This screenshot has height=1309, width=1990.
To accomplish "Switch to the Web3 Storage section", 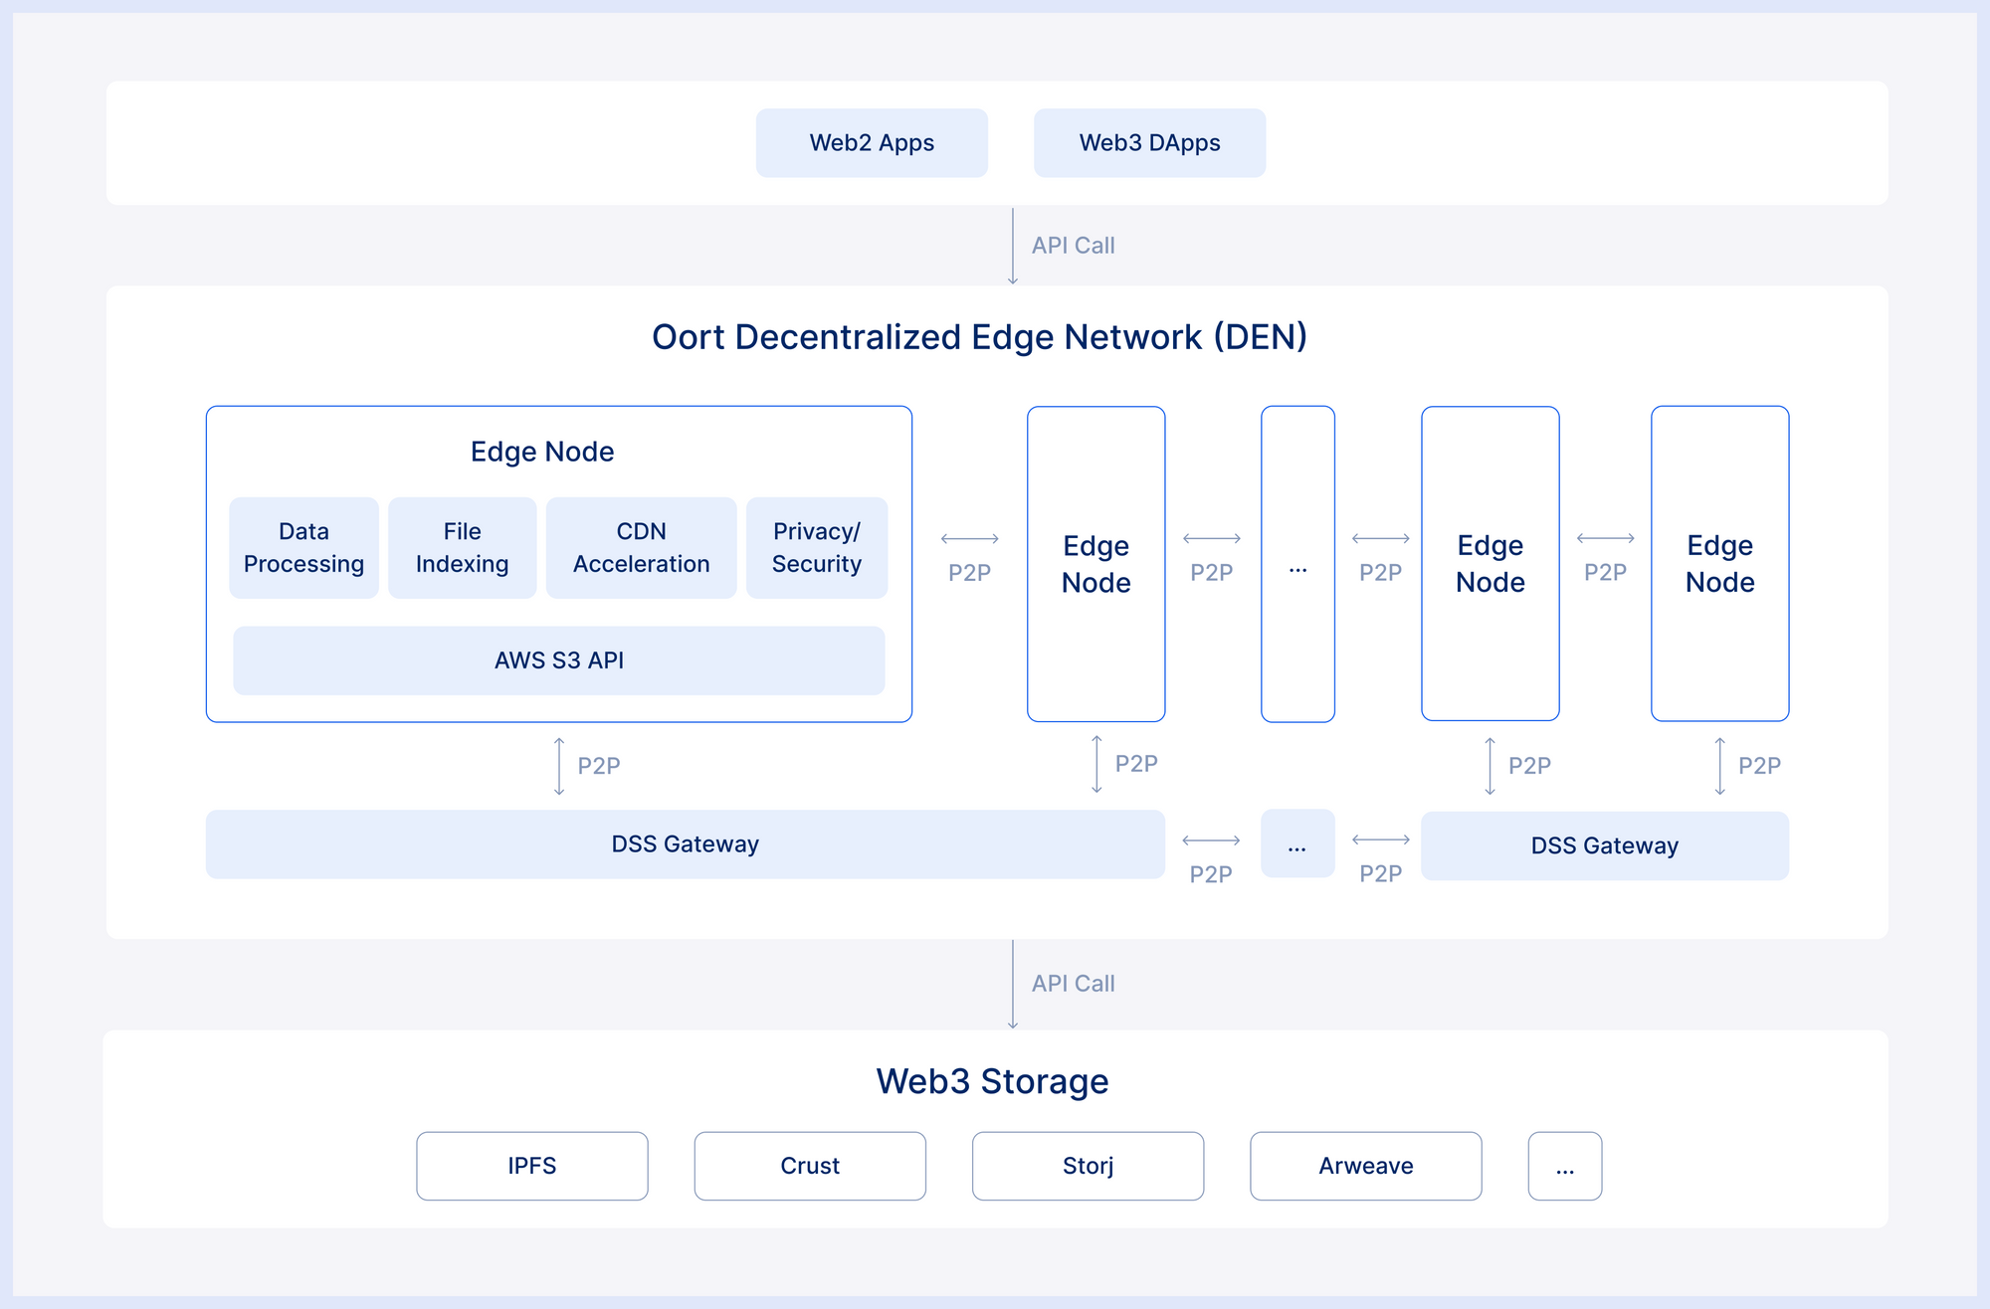I will [x=993, y=1081].
